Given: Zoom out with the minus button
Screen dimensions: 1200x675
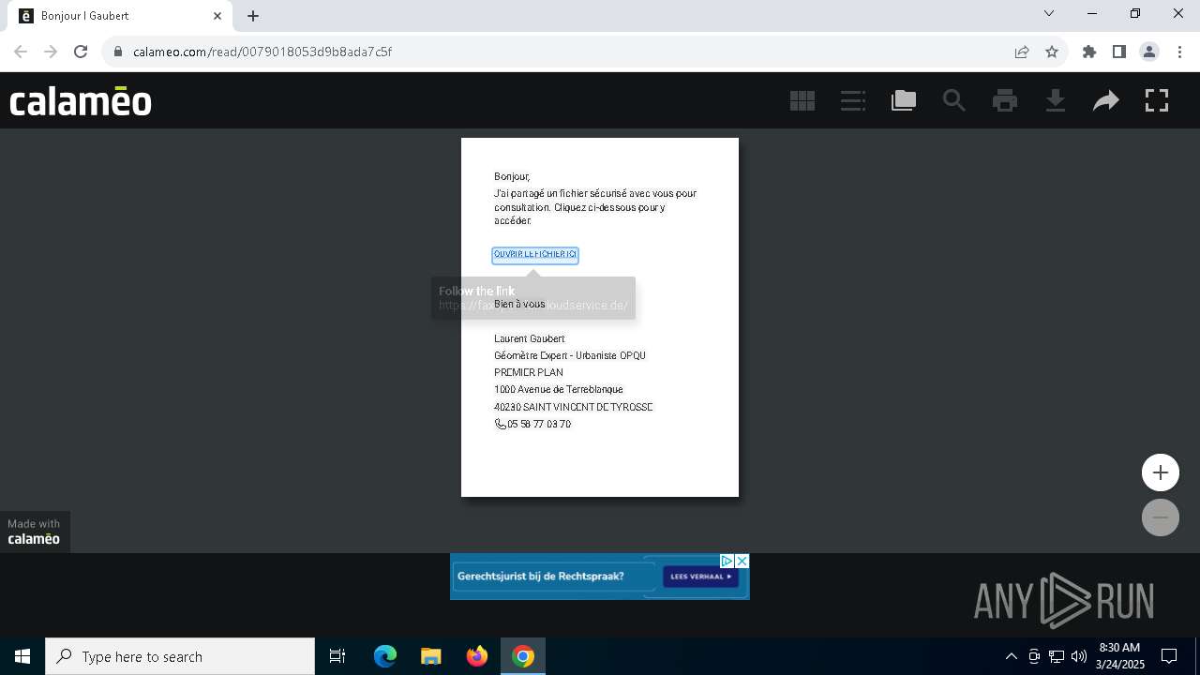Looking at the screenshot, I should (x=1161, y=517).
